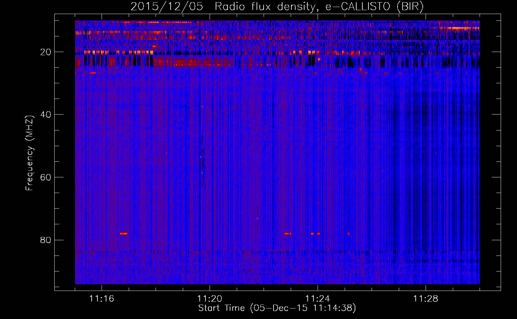Click the plot title '2015/12/05 Radio flux density, e-CALLISTO (BIR)'
The width and height of the screenshot is (517, 319).
click(x=277, y=6)
